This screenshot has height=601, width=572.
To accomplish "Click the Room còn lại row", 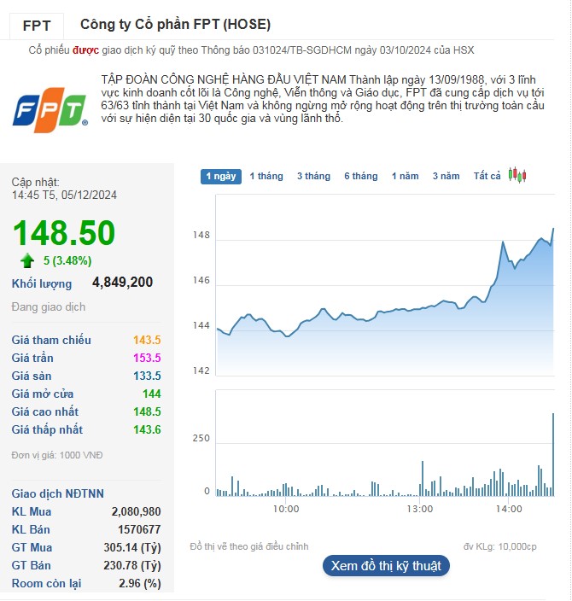I will (x=85, y=583).
